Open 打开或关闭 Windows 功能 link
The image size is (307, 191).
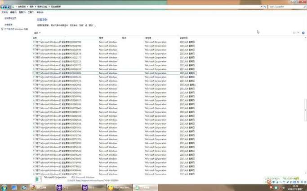(16, 29)
